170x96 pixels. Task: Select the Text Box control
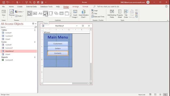click(x=35, y=13)
